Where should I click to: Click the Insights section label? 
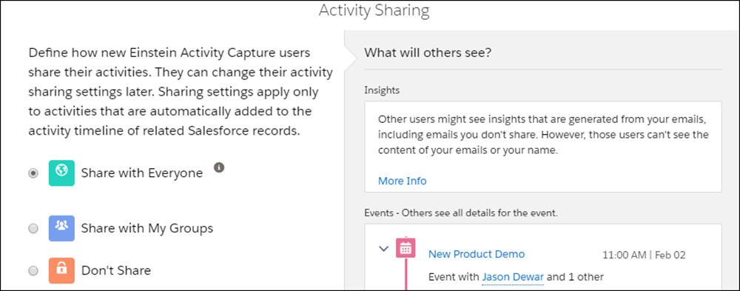(383, 90)
